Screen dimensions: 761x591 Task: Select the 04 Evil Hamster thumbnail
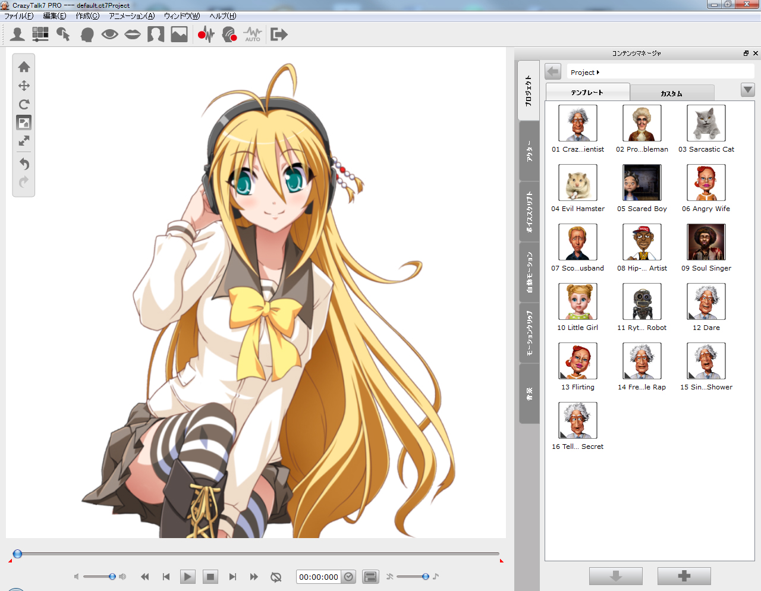coord(578,183)
